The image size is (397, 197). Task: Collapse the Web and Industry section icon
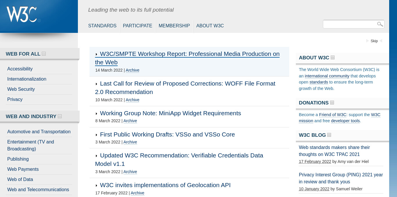[60, 116]
